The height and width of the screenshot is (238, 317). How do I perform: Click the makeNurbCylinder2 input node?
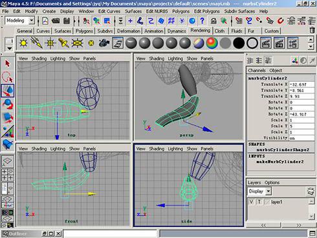pos(280,161)
